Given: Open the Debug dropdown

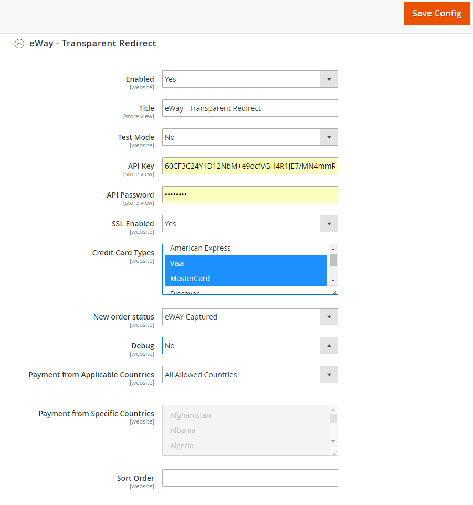Looking at the screenshot, I should pyautogui.click(x=329, y=345).
